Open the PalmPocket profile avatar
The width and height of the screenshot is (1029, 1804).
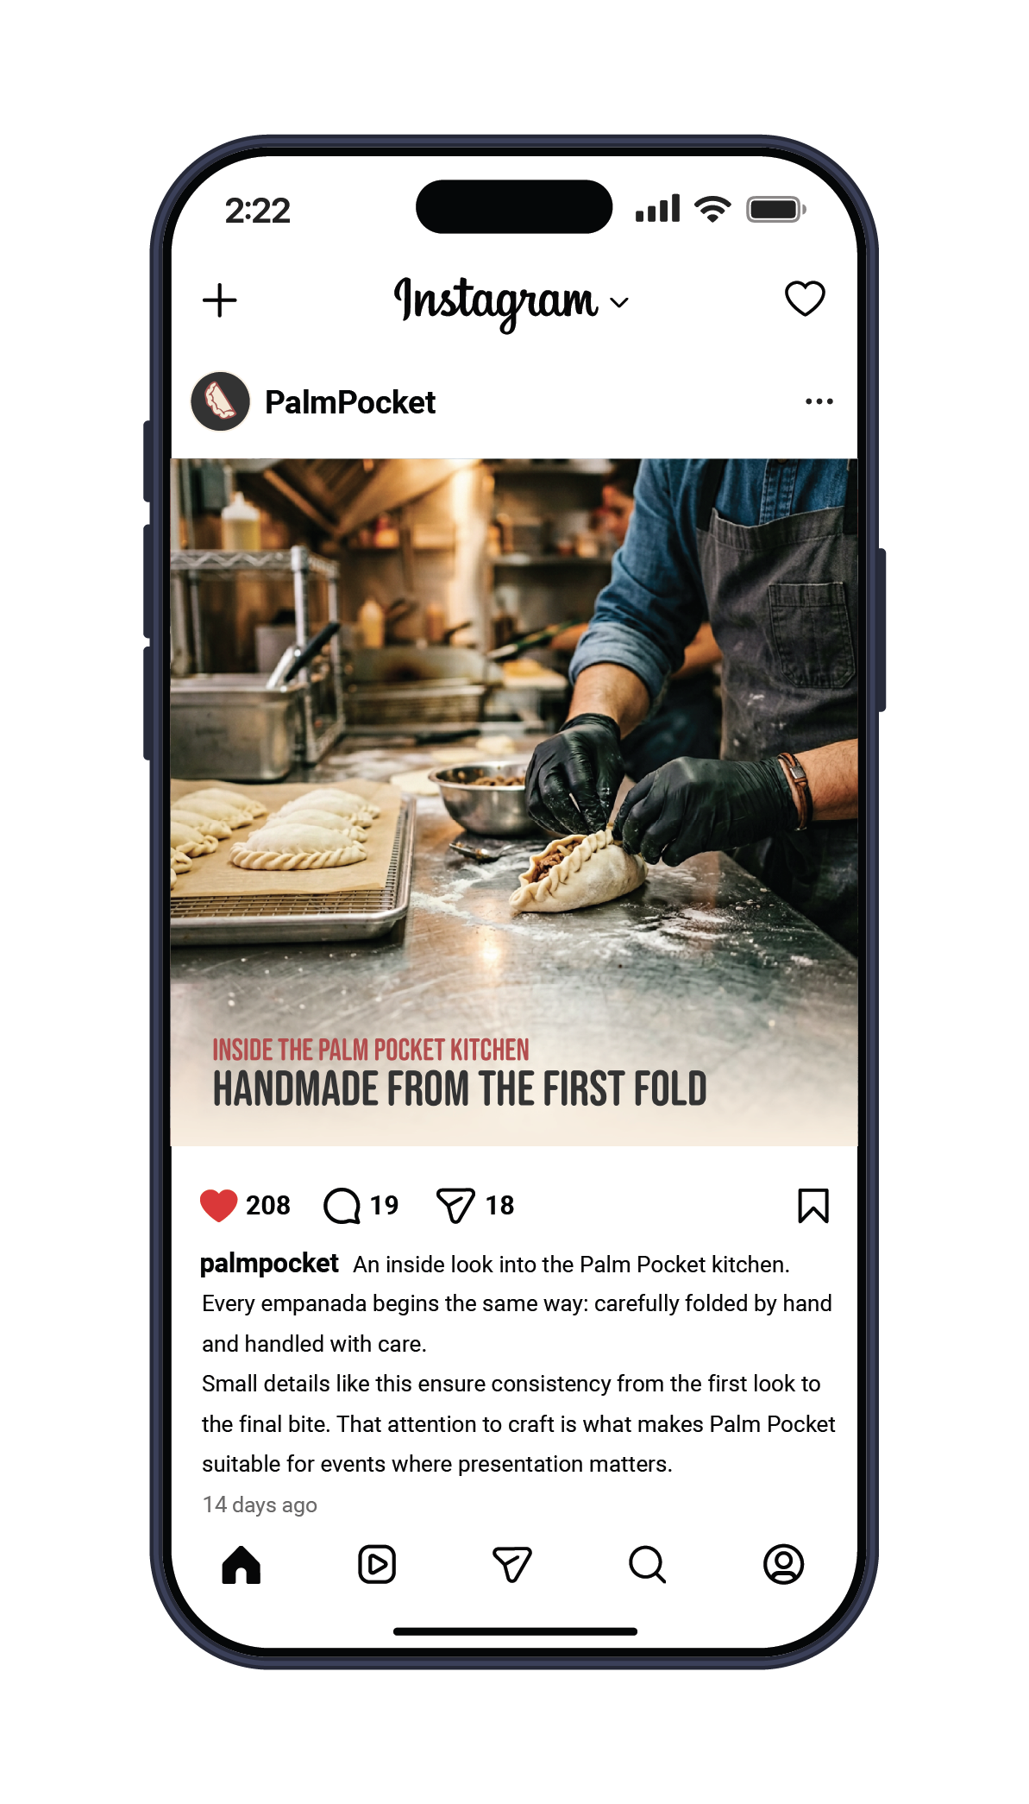pyautogui.click(x=220, y=401)
